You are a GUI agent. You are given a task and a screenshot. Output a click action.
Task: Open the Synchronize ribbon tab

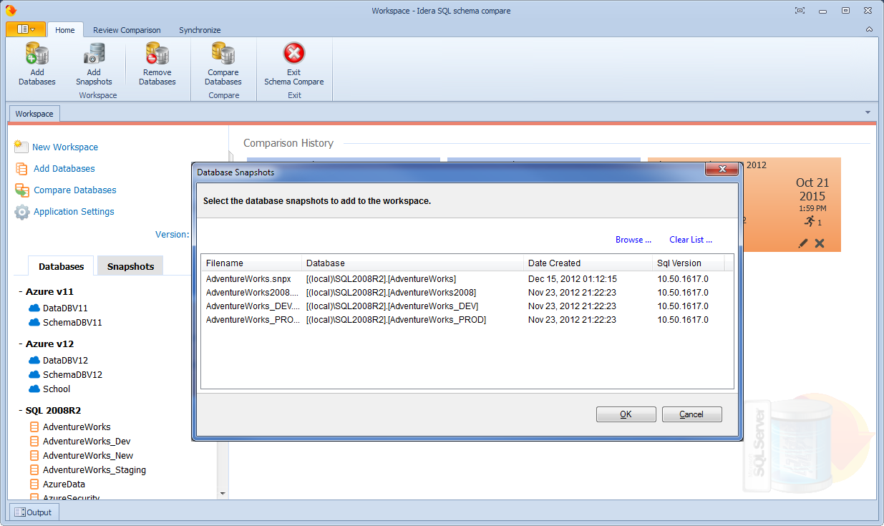tap(200, 30)
